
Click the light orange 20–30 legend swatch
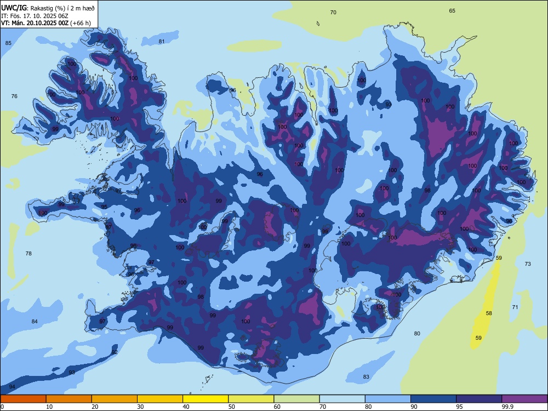pyautogui.click(x=115, y=399)
